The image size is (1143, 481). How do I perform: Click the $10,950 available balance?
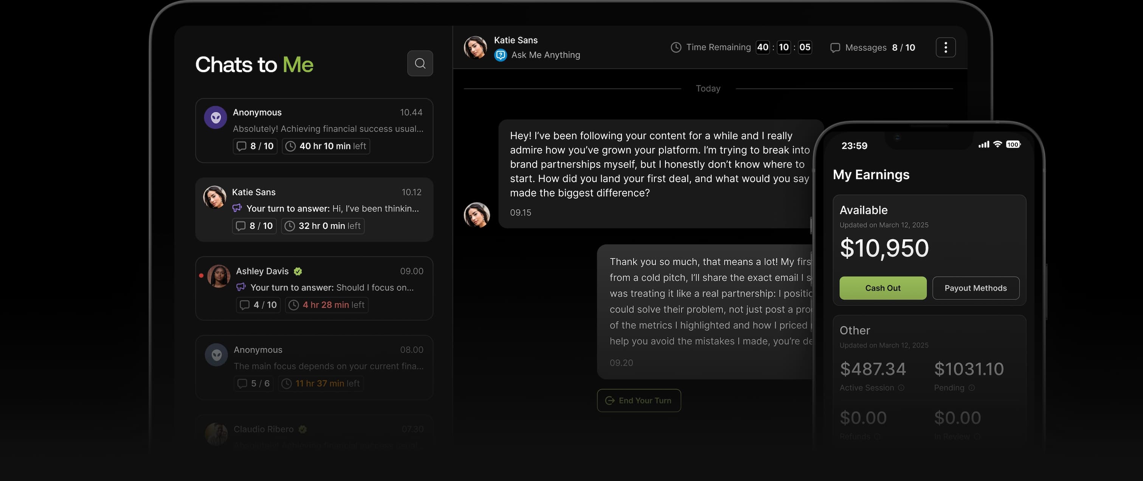point(884,248)
